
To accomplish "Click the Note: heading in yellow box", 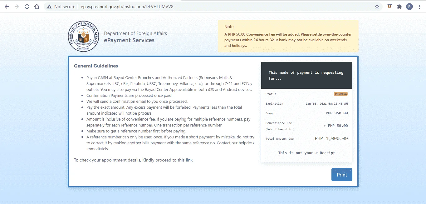I will 229,27.
